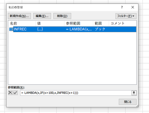Click the 範囲 column header
The height and width of the screenshot is (113, 149).
[101, 24]
